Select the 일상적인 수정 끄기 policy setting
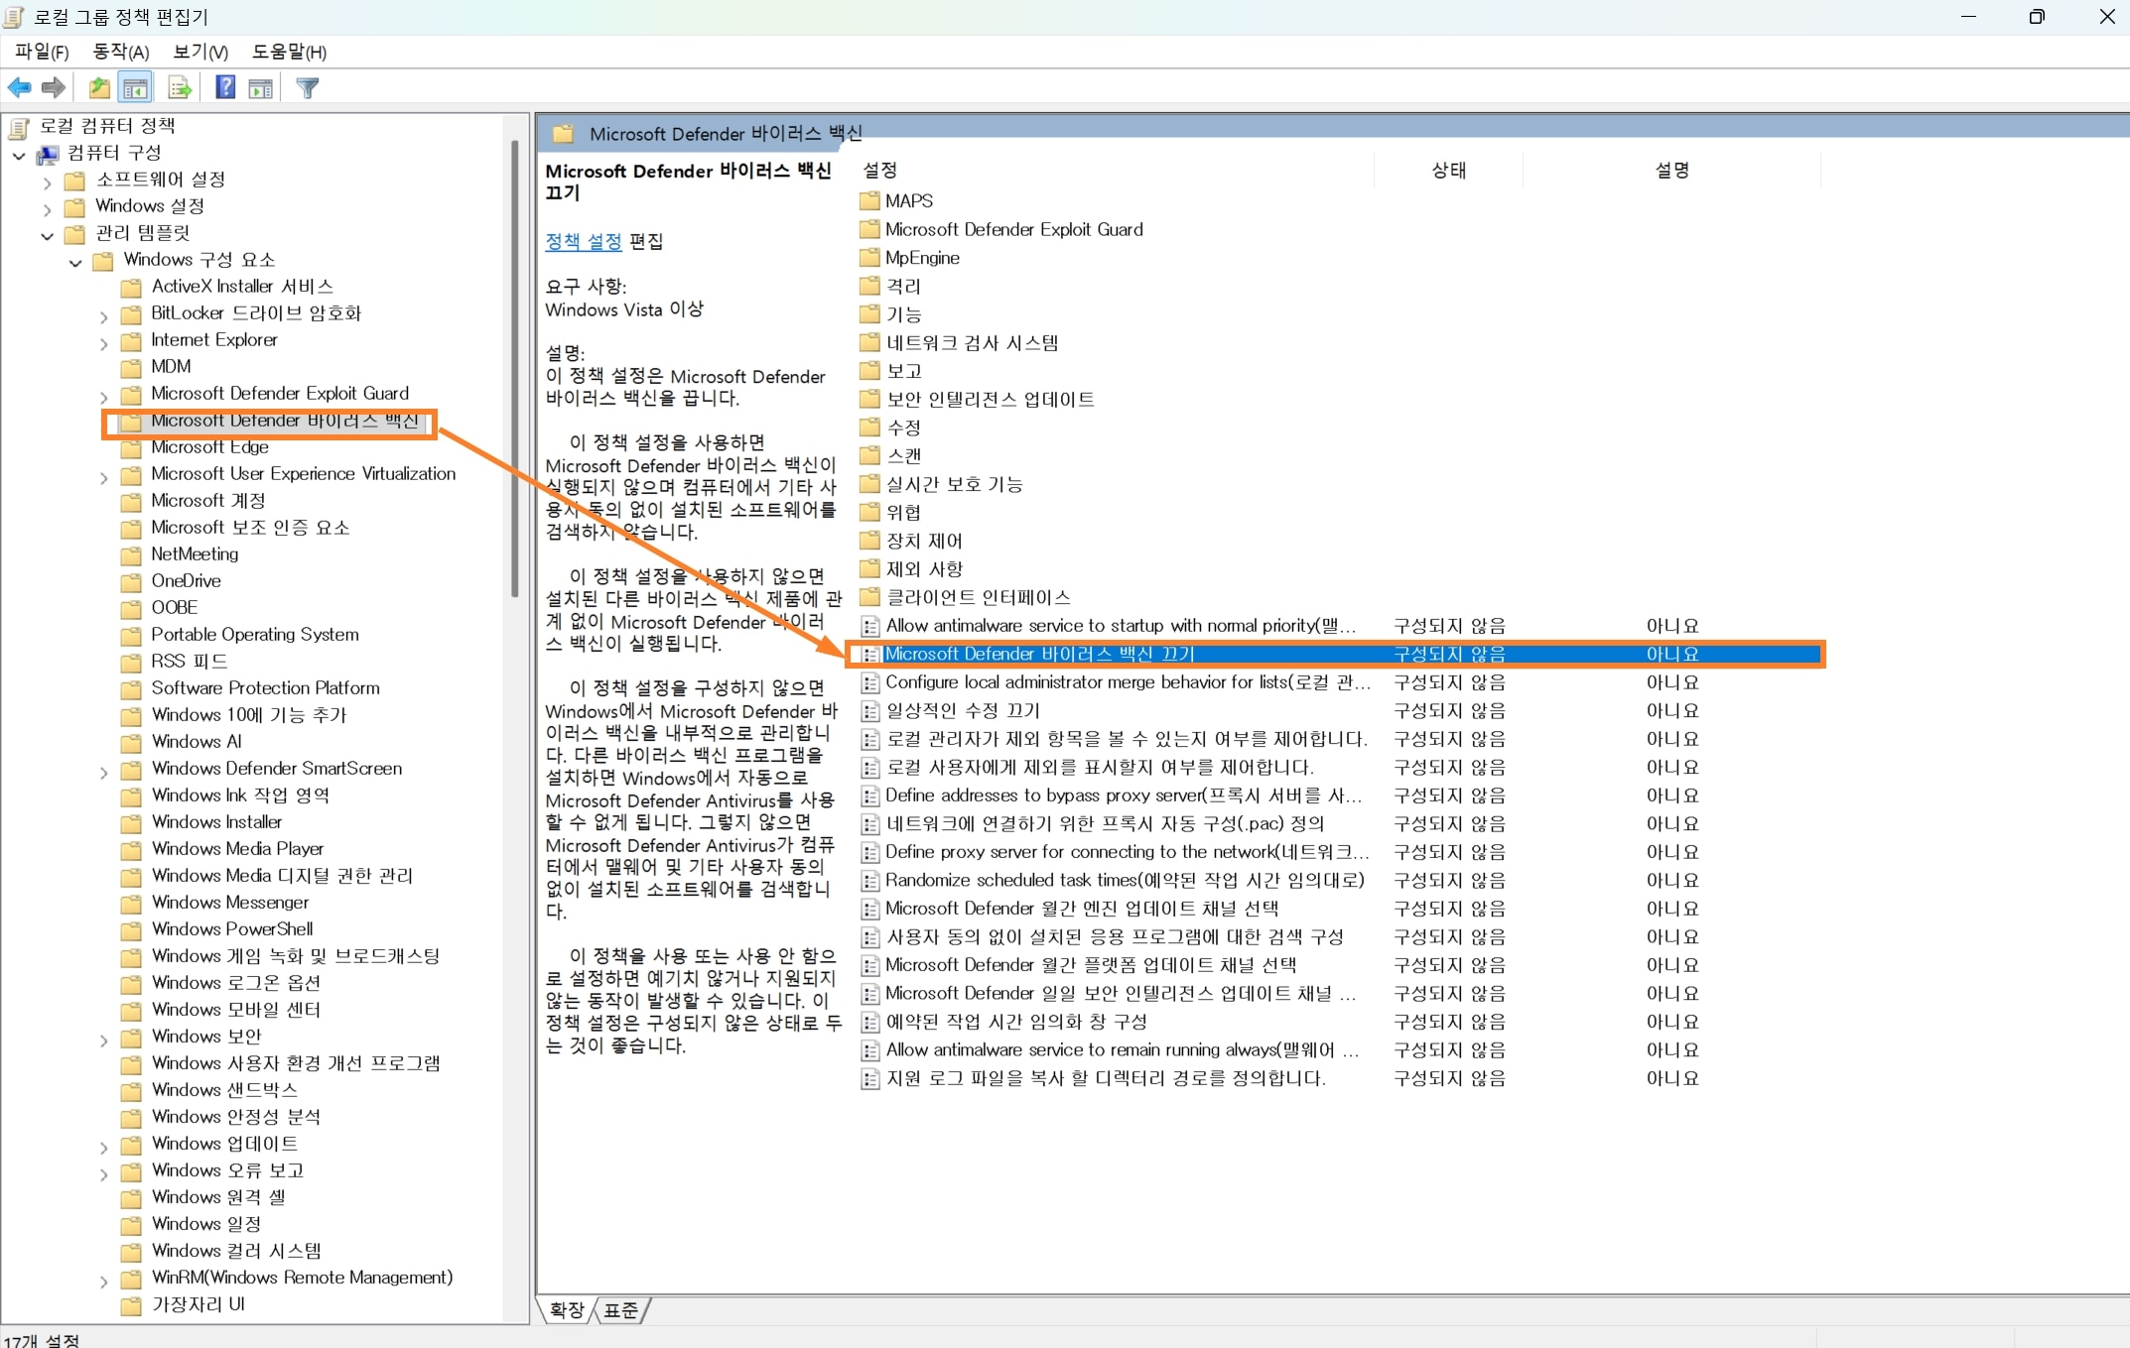Viewport: 2130px width, 1348px height. click(962, 710)
